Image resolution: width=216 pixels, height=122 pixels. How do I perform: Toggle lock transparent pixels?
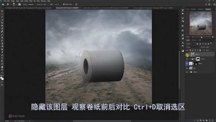[190, 50]
